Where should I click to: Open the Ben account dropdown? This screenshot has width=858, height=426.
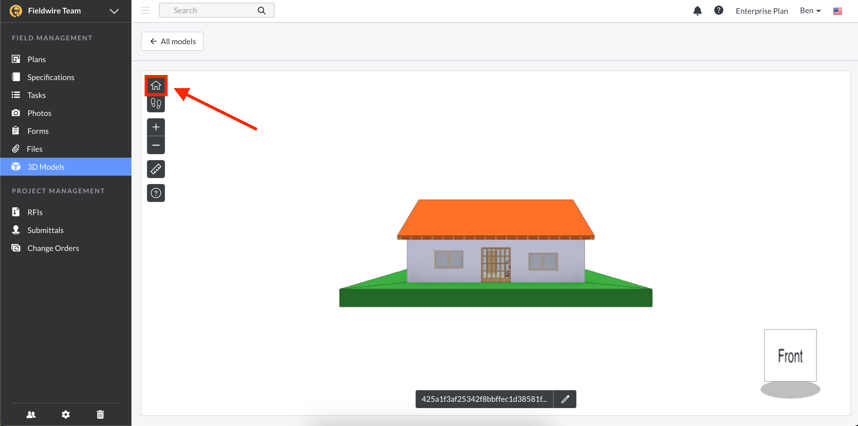[x=810, y=10]
